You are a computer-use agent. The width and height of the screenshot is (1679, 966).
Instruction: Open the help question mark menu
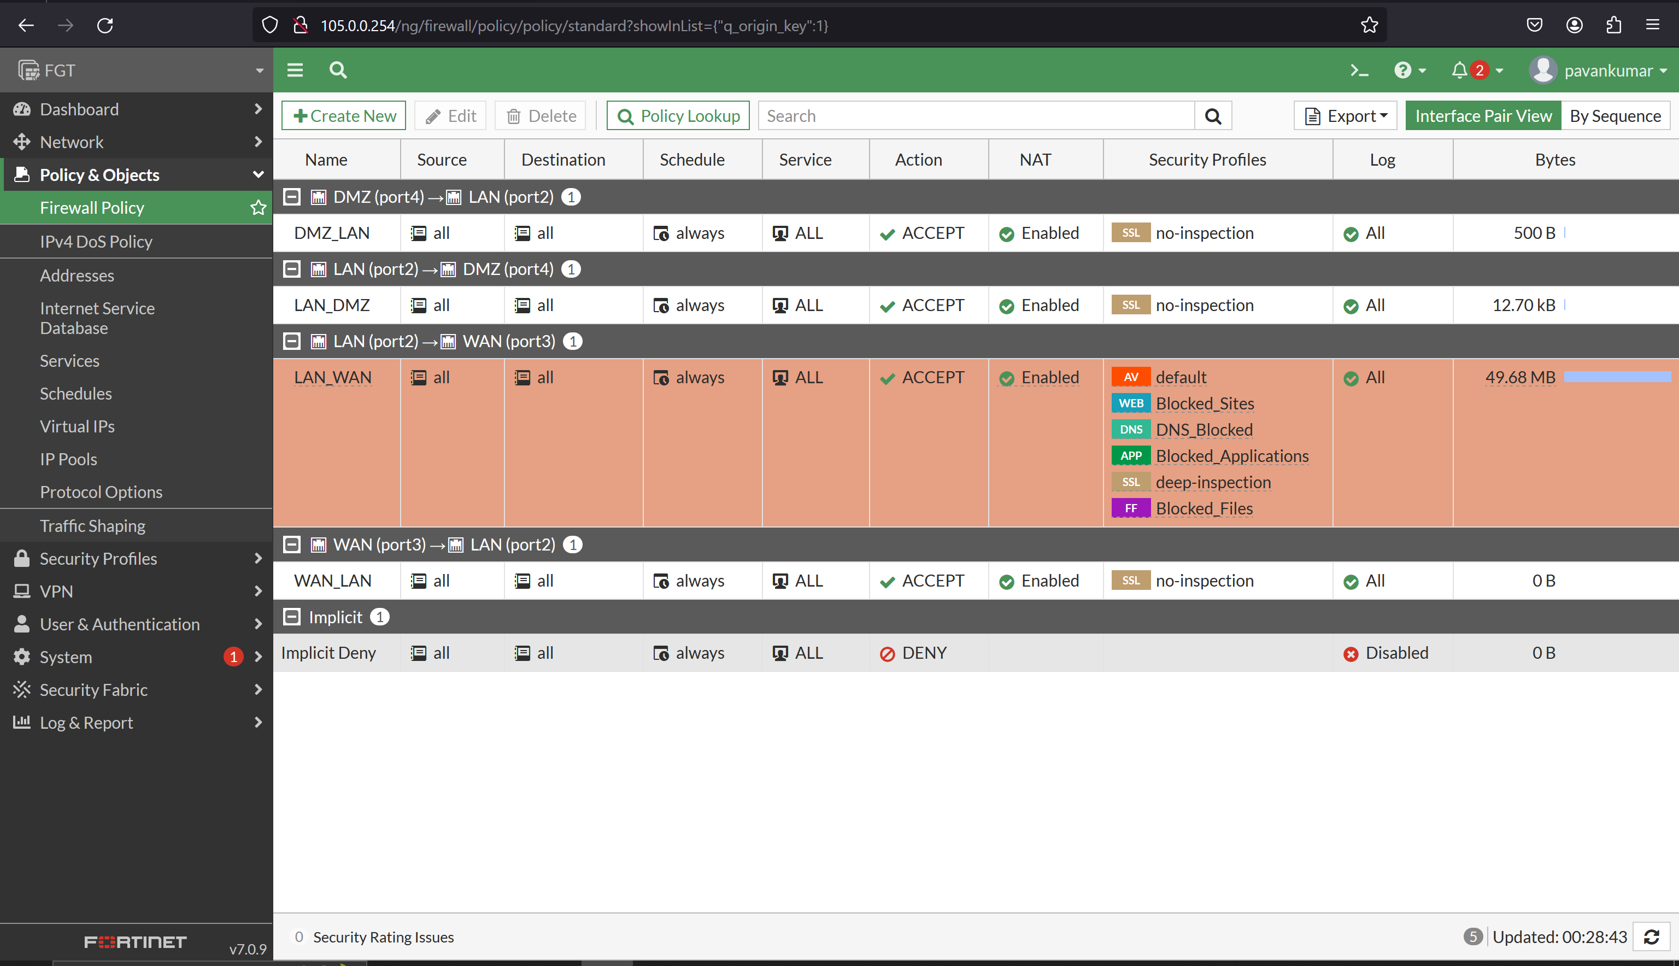click(x=1409, y=71)
